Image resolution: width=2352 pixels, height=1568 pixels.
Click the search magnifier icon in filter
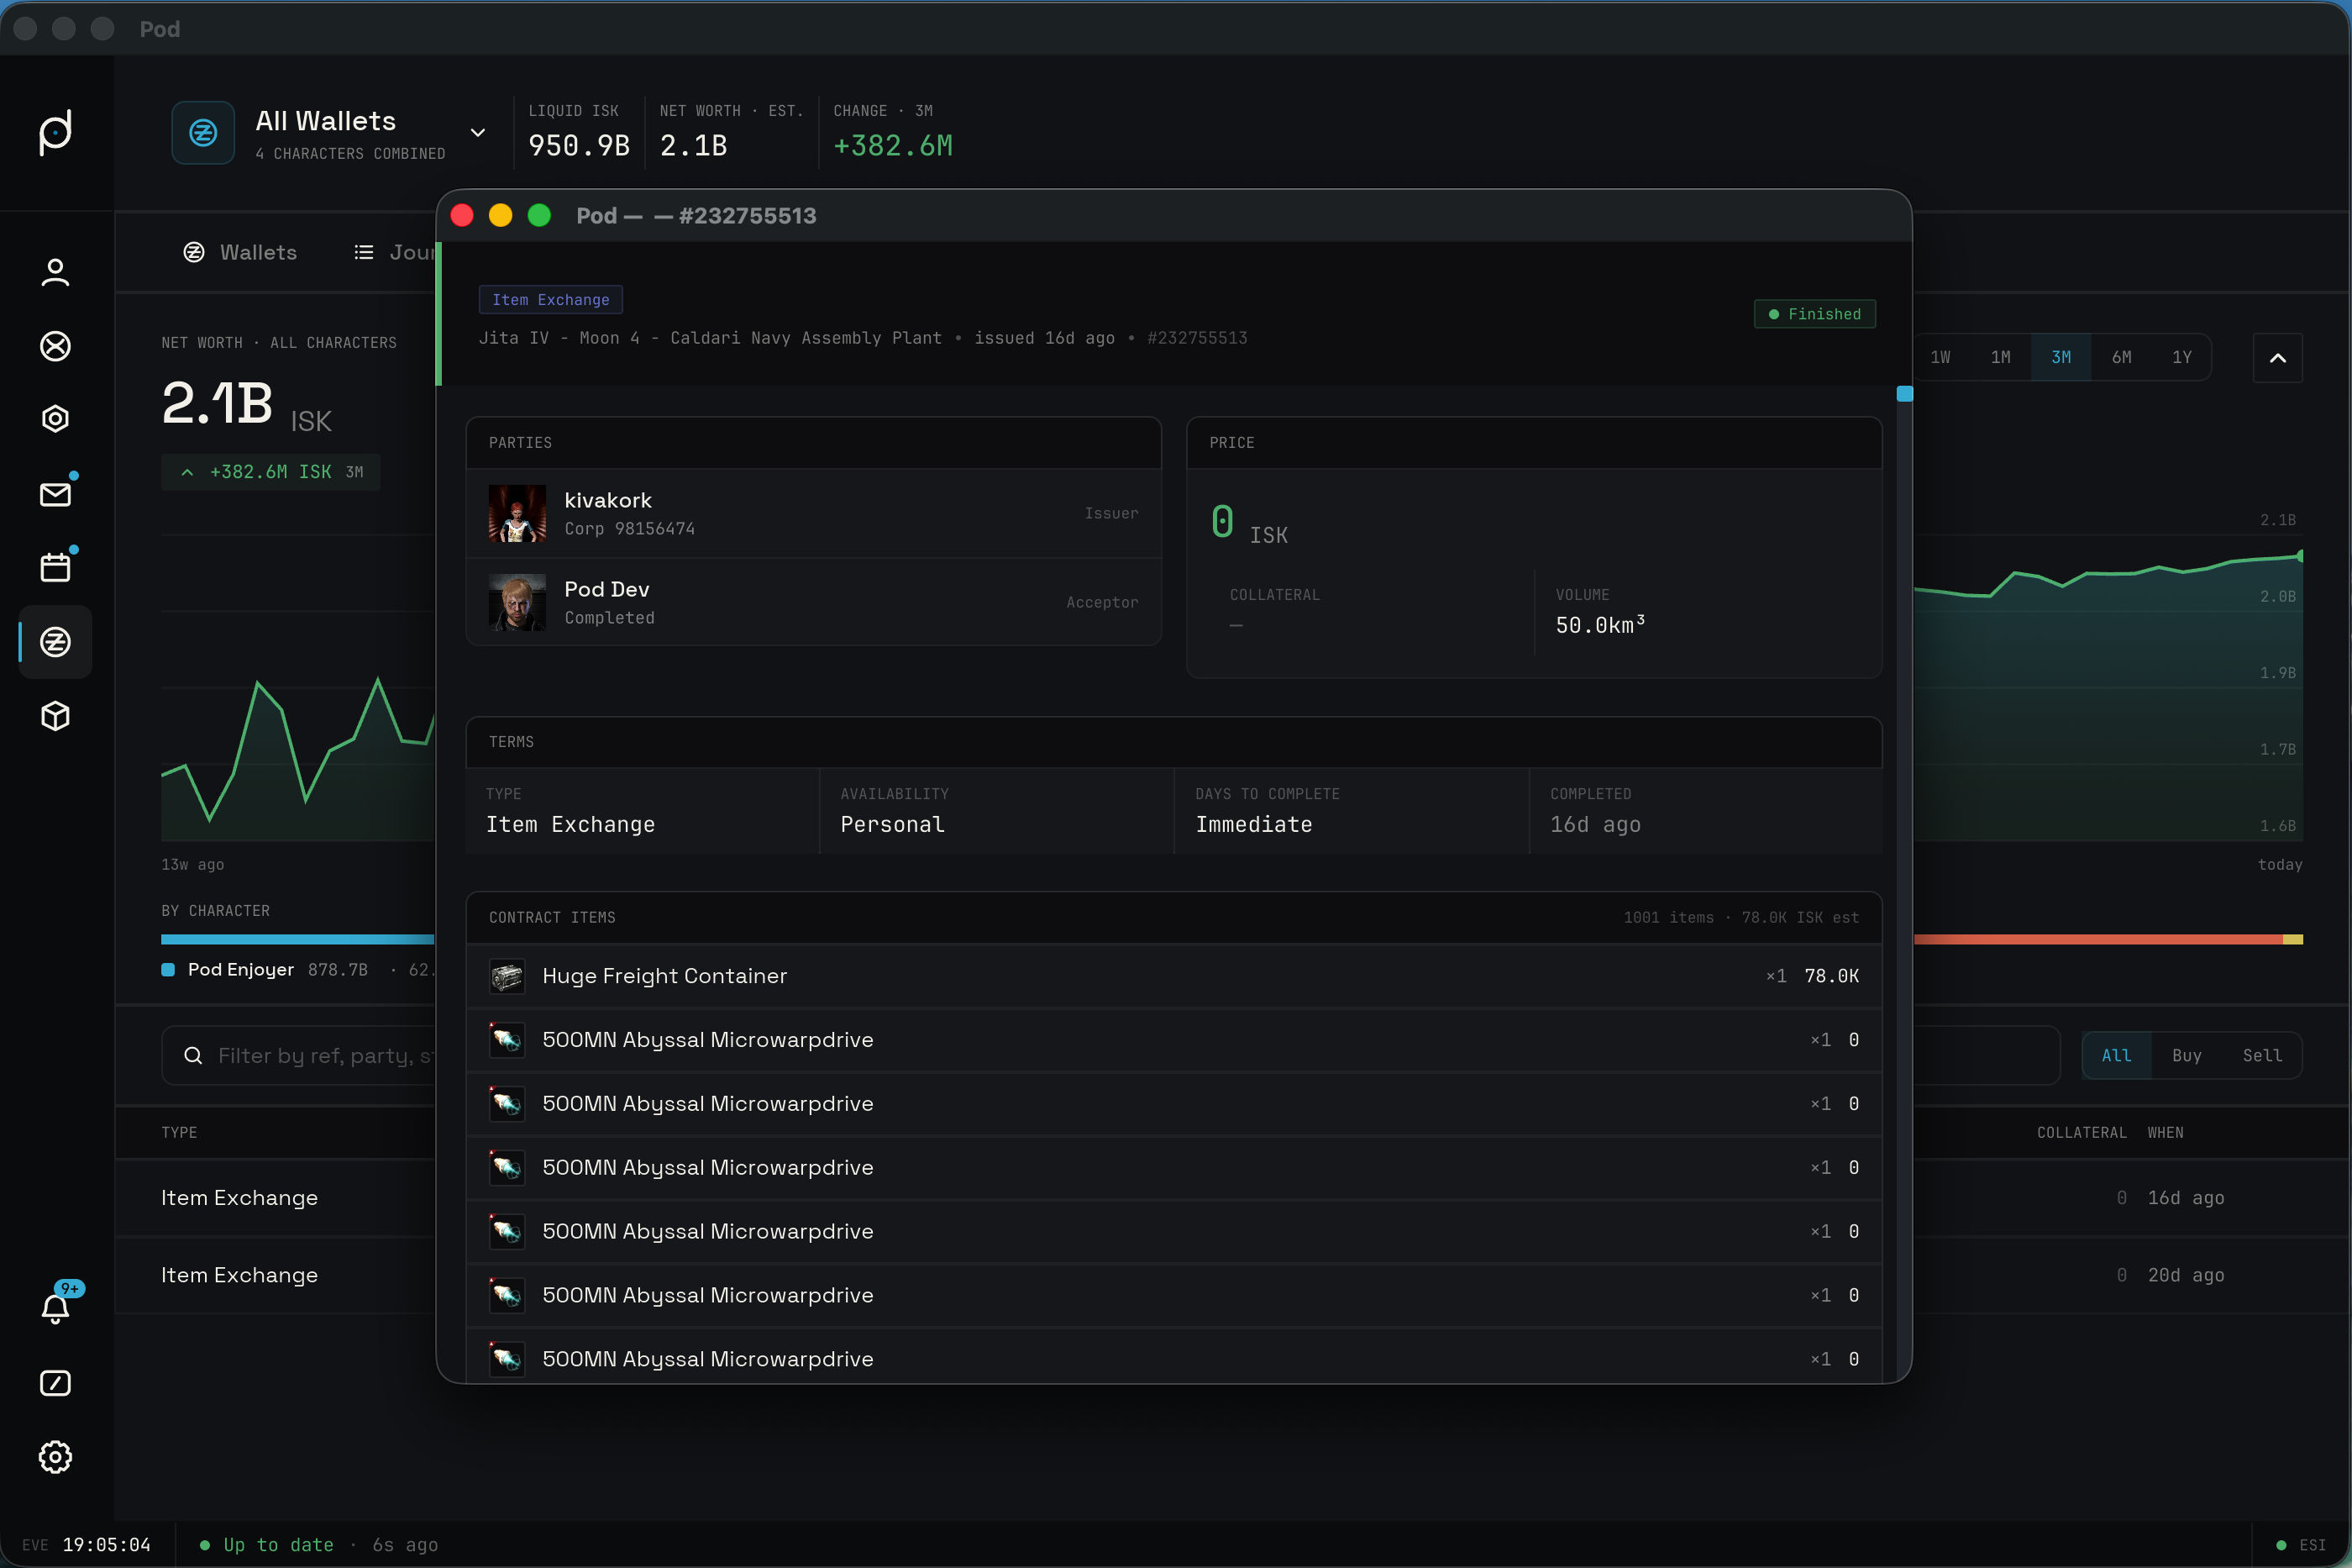193,1055
